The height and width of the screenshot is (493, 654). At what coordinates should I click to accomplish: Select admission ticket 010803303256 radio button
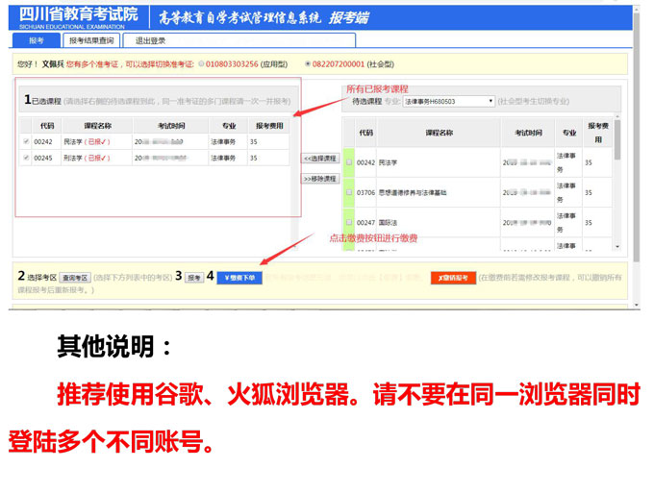coord(201,64)
